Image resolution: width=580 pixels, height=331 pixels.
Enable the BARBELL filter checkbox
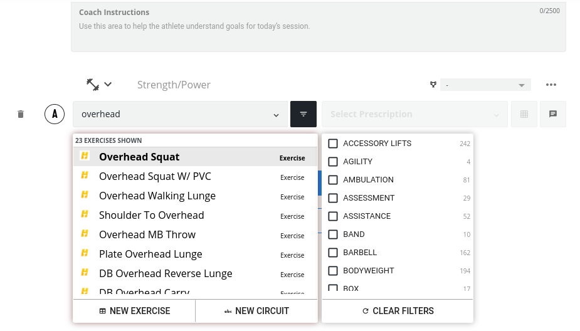333,253
